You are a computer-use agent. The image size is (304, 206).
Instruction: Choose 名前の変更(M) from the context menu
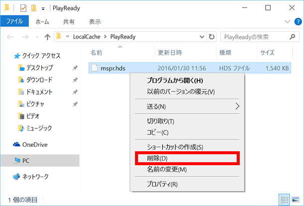tap(187, 169)
